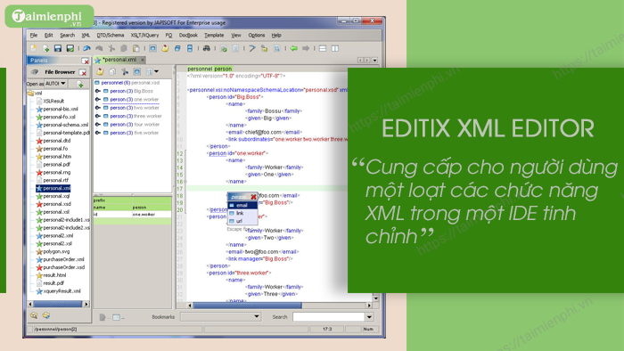The height and width of the screenshot is (351, 624).
Task: Click the copy icon in tree panel toolbar
Action: pos(112,71)
